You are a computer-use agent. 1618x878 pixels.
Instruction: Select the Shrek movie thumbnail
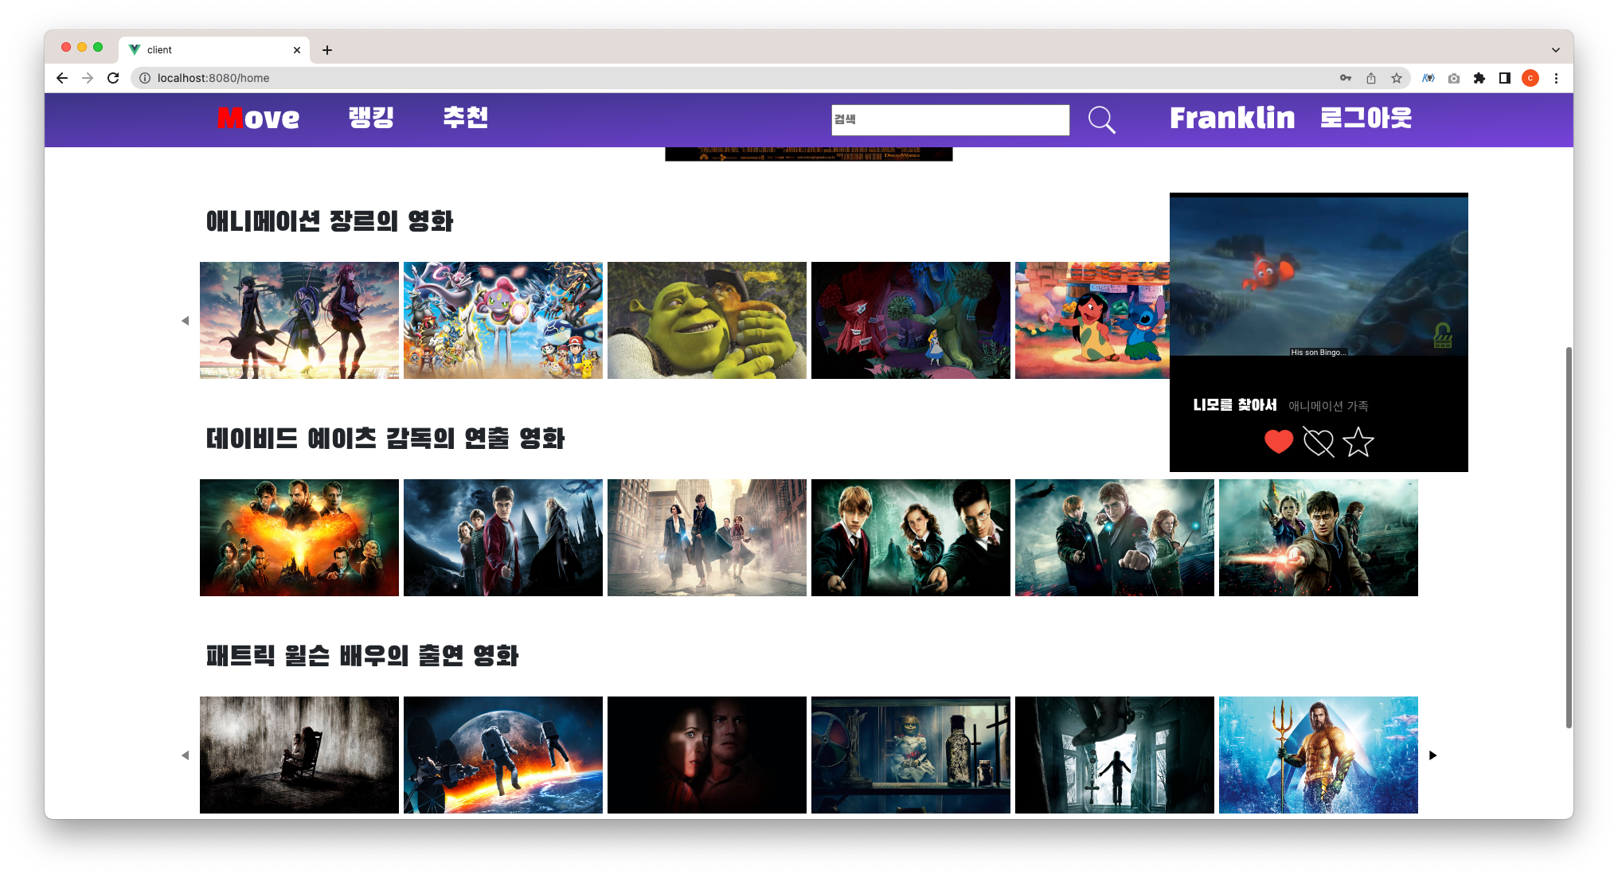coord(707,321)
